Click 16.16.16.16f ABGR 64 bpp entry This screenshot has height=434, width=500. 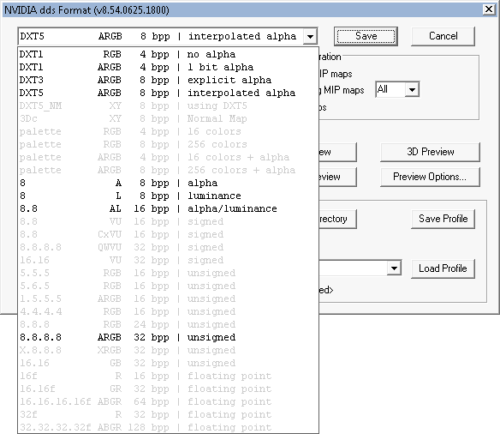(x=169, y=401)
